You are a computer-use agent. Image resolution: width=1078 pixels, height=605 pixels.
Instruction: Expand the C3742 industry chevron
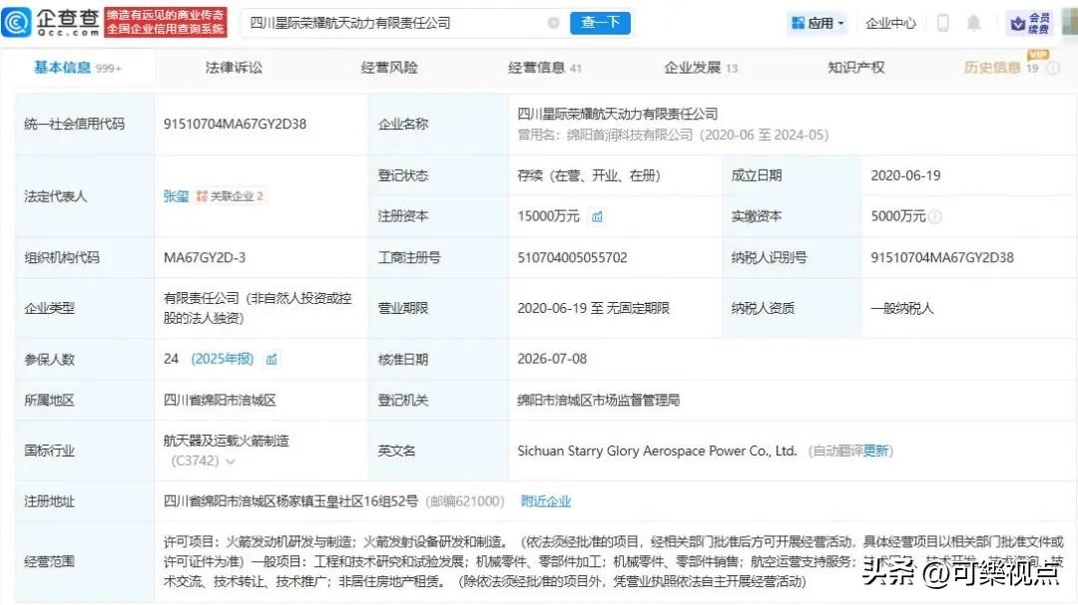click(x=231, y=461)
